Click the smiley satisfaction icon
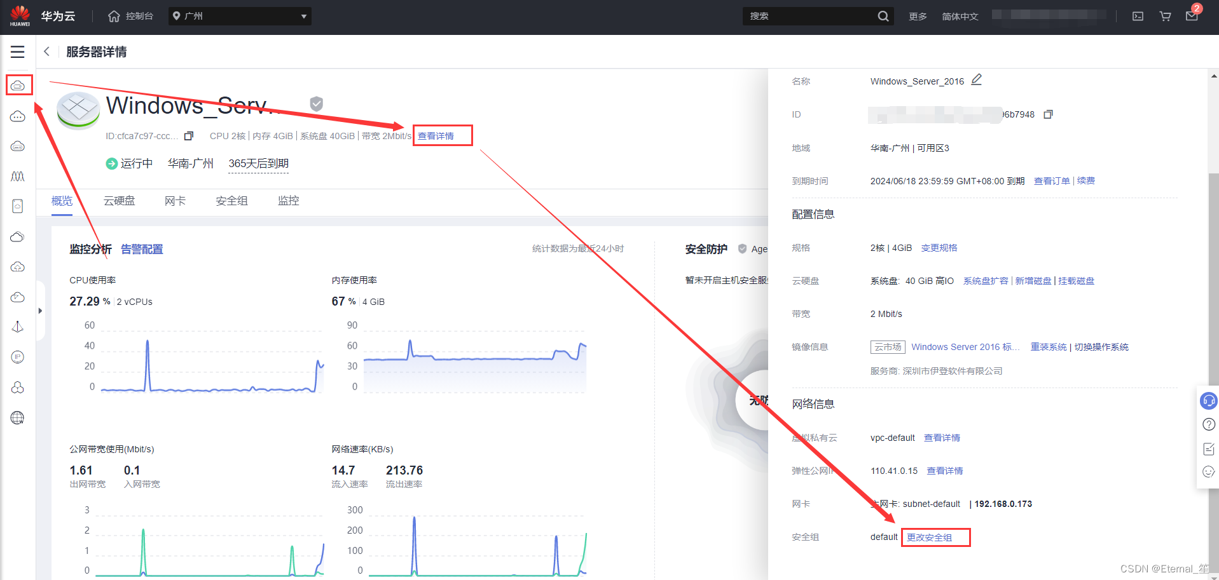The height and width of the screenshot is (580, 1219). pyautogui.click(x=1209, y=471)
